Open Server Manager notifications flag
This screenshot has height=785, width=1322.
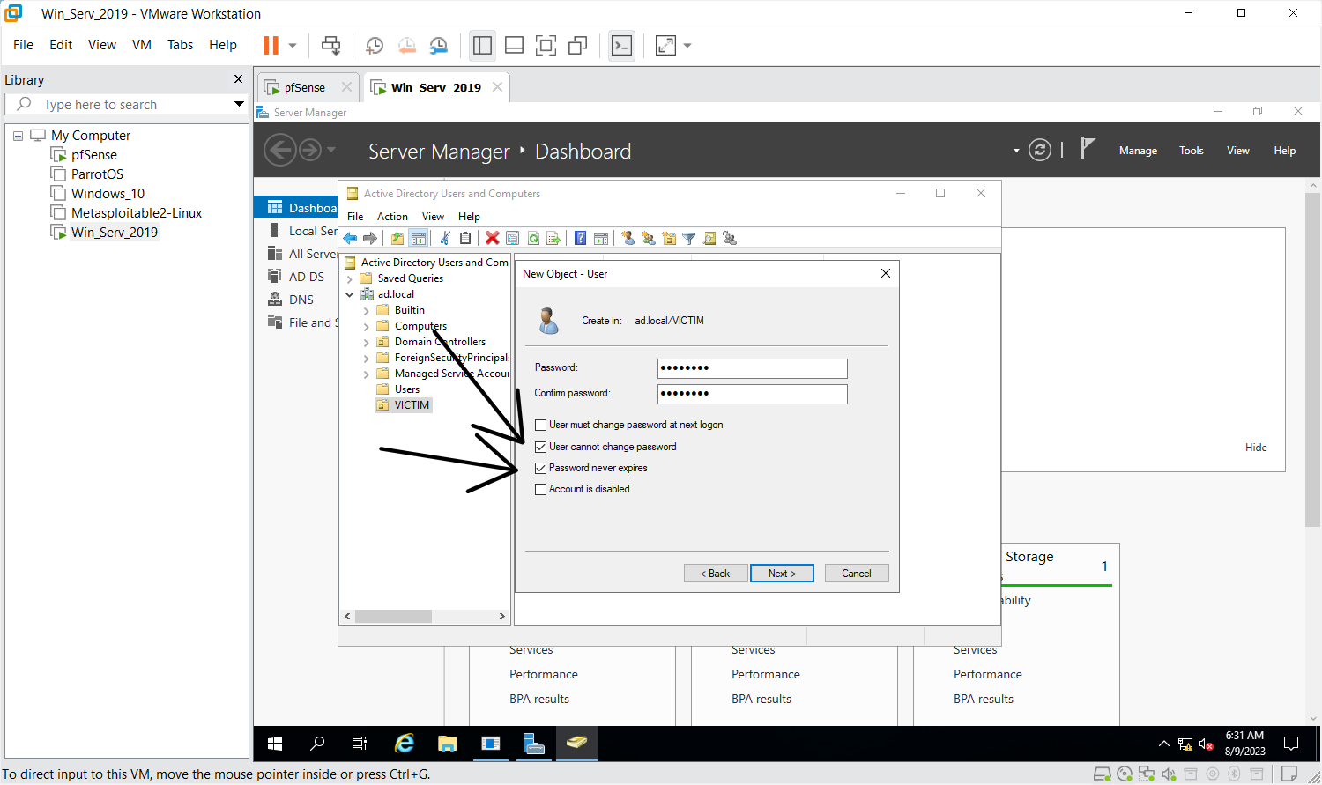(x=1088, y=148)
